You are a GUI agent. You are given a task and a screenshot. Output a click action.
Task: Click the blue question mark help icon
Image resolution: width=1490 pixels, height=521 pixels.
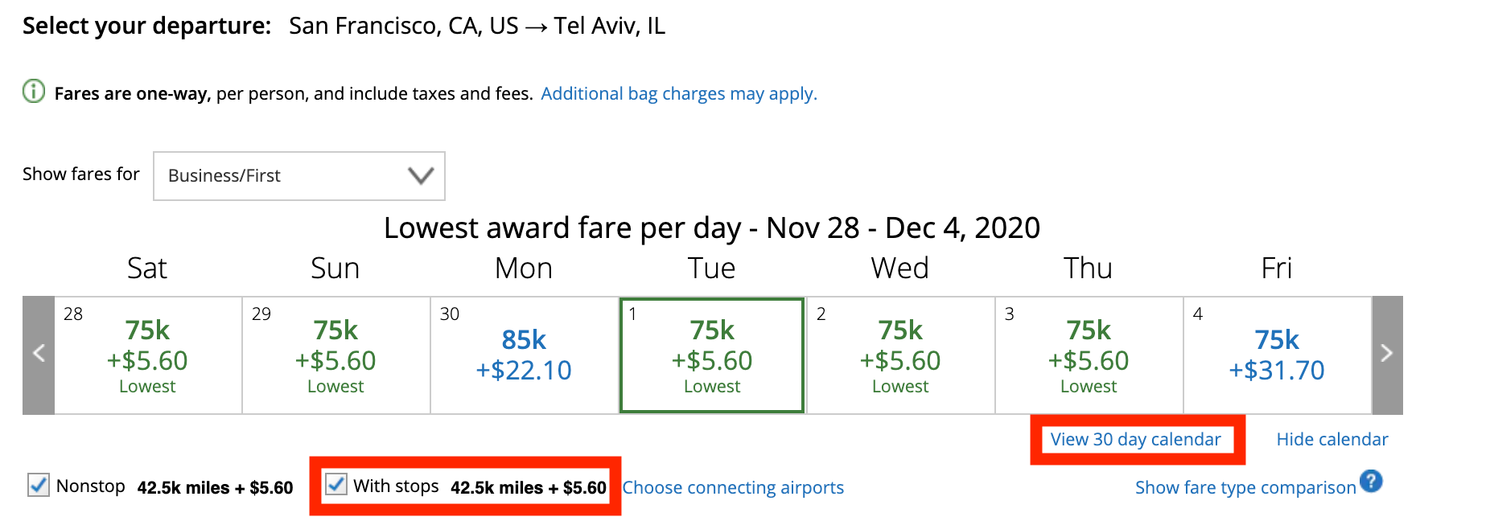1371,482
